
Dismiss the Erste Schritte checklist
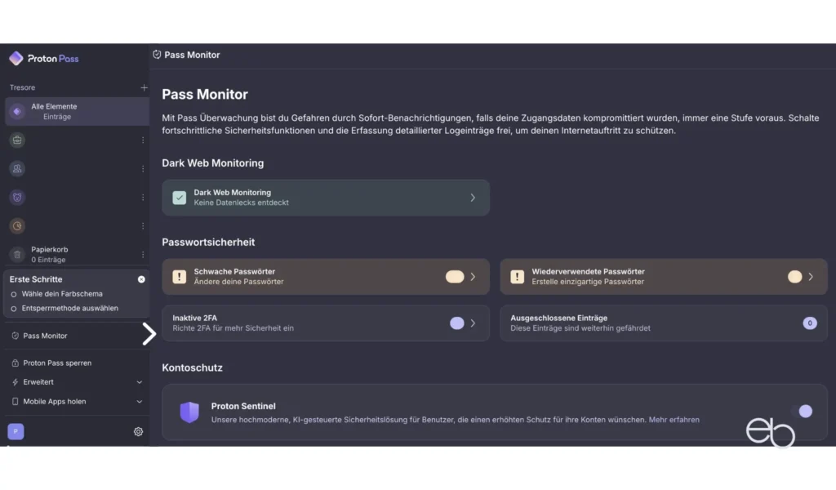pyautogui.click(x=140, y=278)
